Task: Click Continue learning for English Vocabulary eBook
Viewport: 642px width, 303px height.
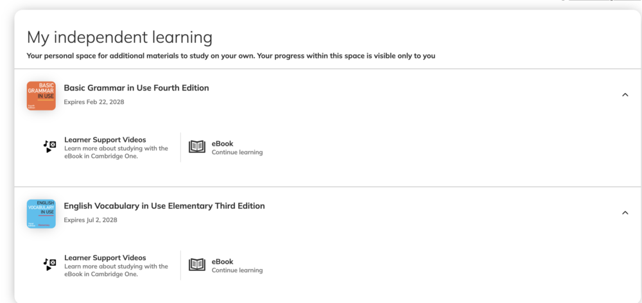Action: (237, 271)
